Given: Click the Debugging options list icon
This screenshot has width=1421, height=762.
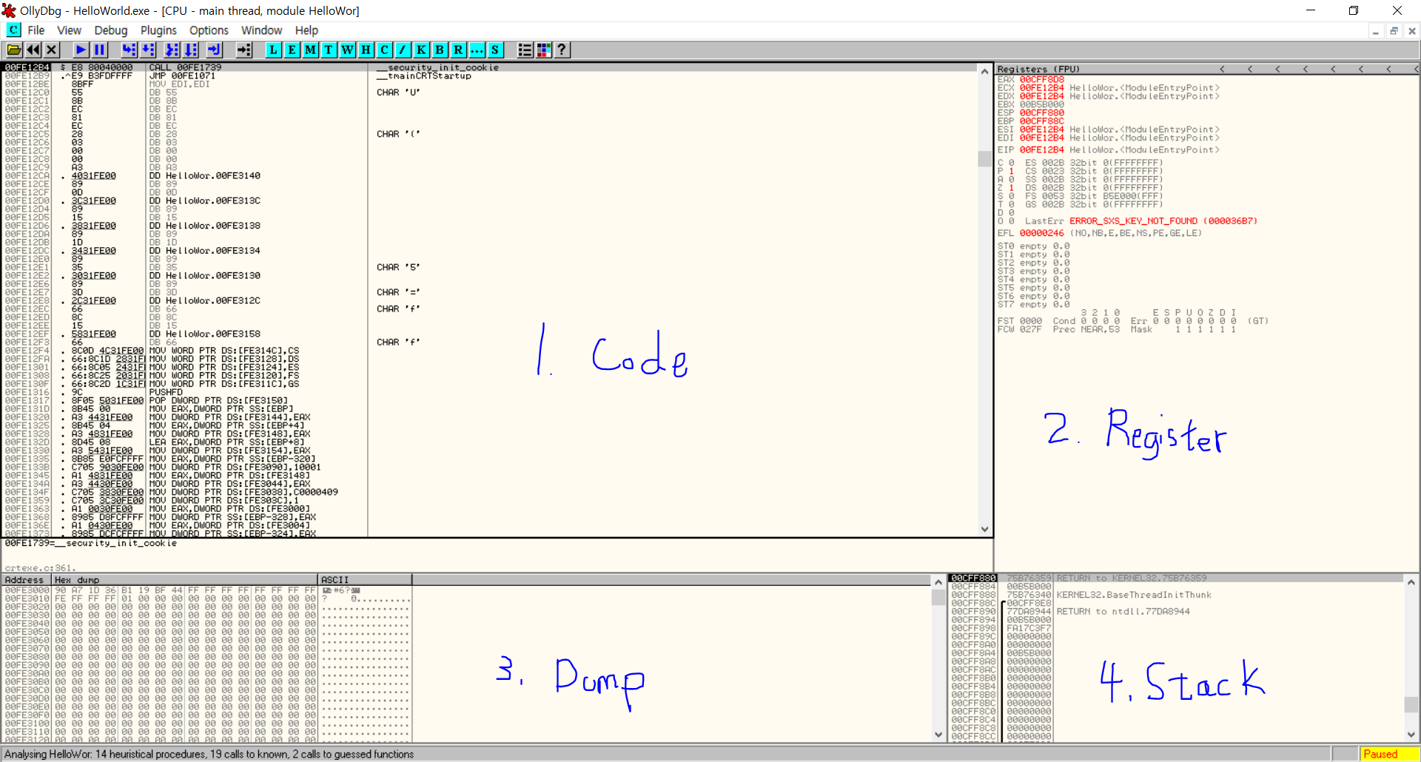Looking at the screenshot, I should (x=525, y=50).
